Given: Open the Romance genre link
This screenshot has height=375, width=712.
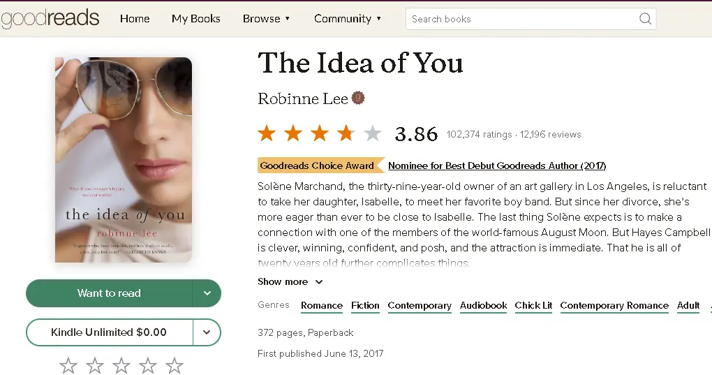Looking at the screenshot, I should [x=322, y=306].
